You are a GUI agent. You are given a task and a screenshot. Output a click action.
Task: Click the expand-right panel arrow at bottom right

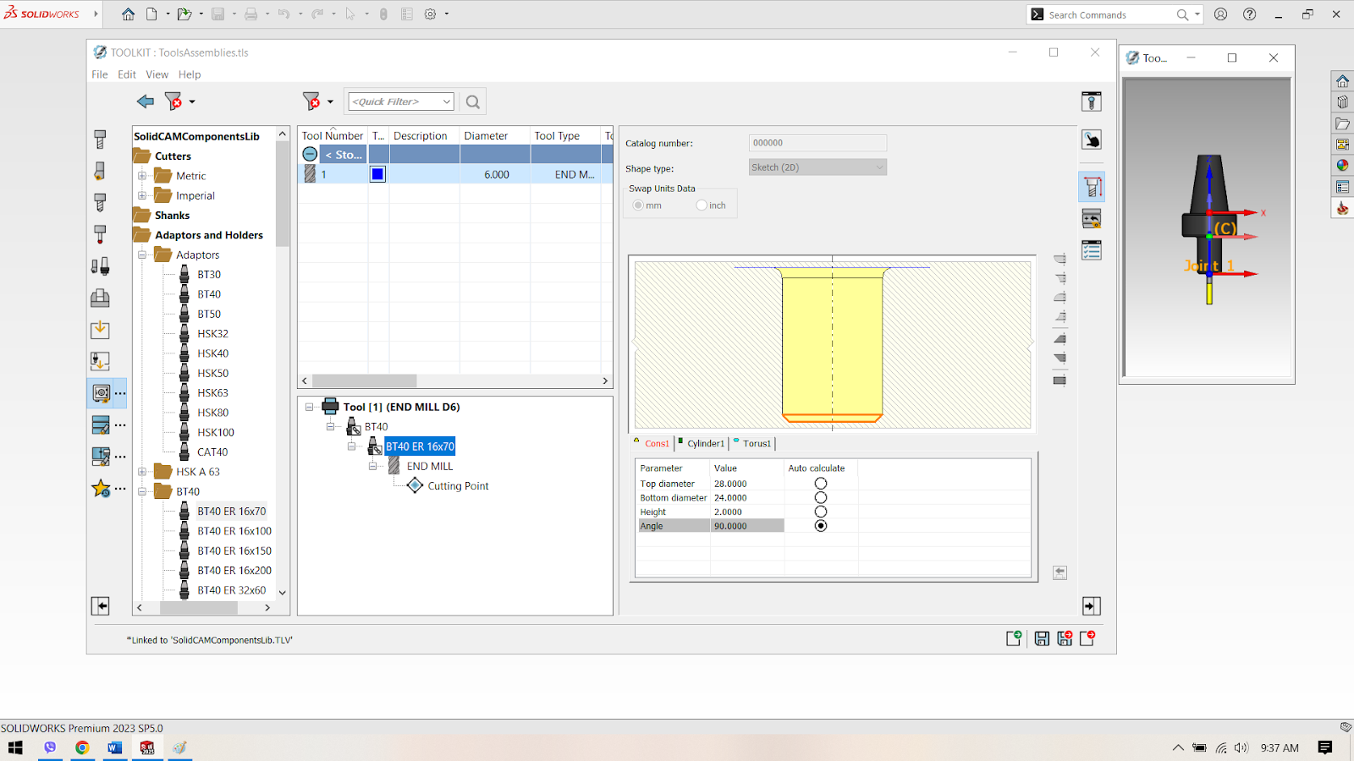(x=1092, y=606)
